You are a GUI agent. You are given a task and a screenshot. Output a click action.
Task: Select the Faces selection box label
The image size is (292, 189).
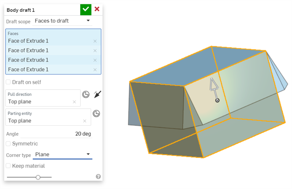[13, 34]
